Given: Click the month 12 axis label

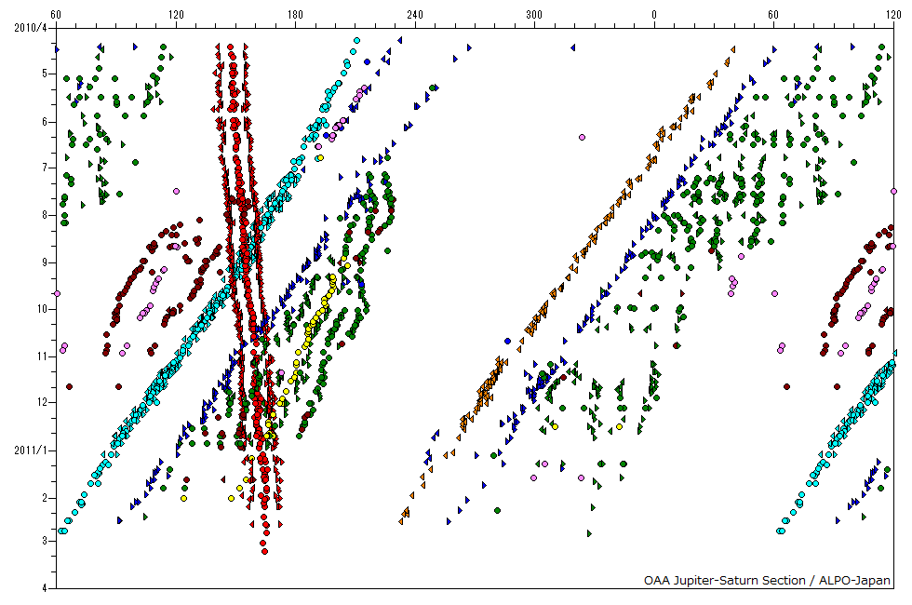Looking at the screenshot, I should [43, 402].
